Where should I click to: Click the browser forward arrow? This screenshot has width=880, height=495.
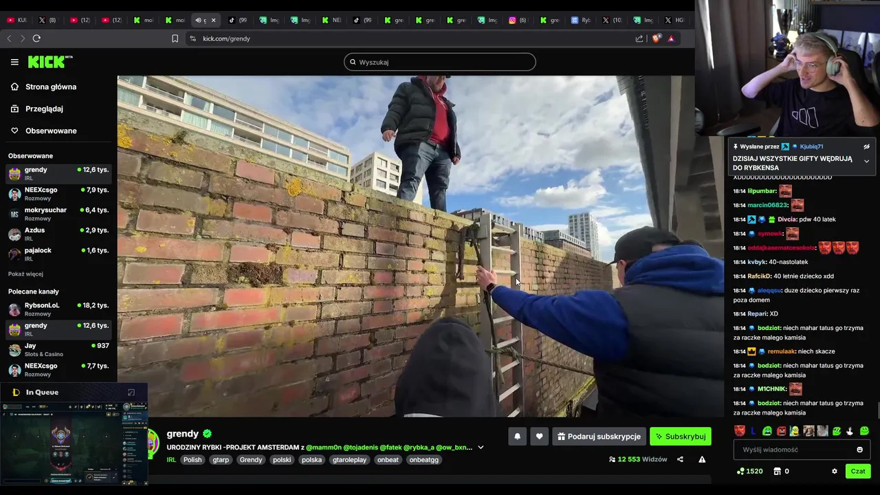coord(23,38)
